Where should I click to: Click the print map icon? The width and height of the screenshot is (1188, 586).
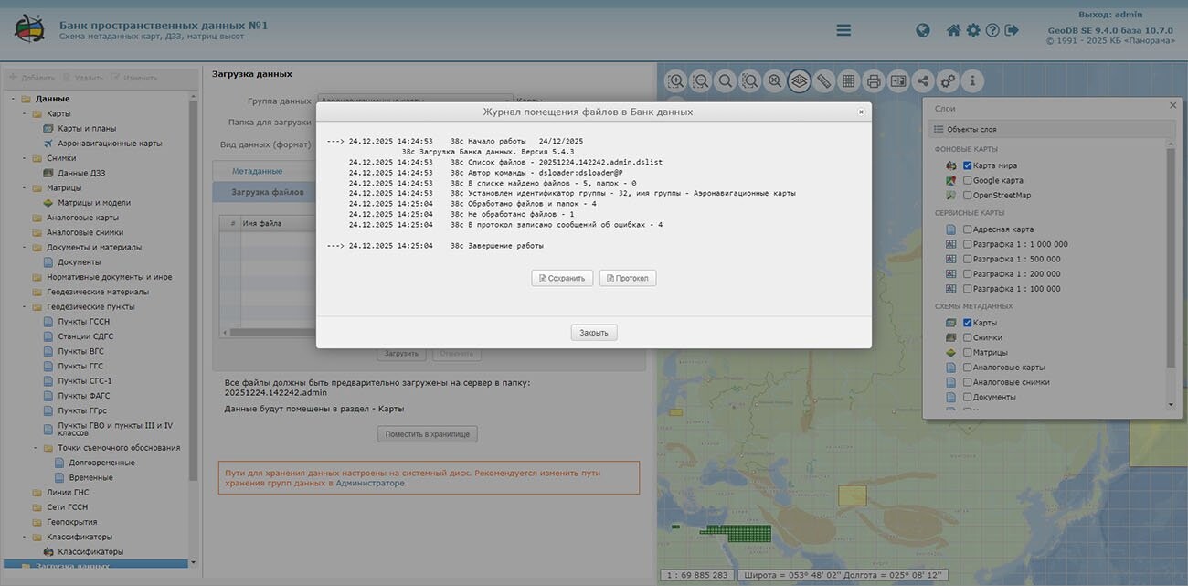pos(874,81)
